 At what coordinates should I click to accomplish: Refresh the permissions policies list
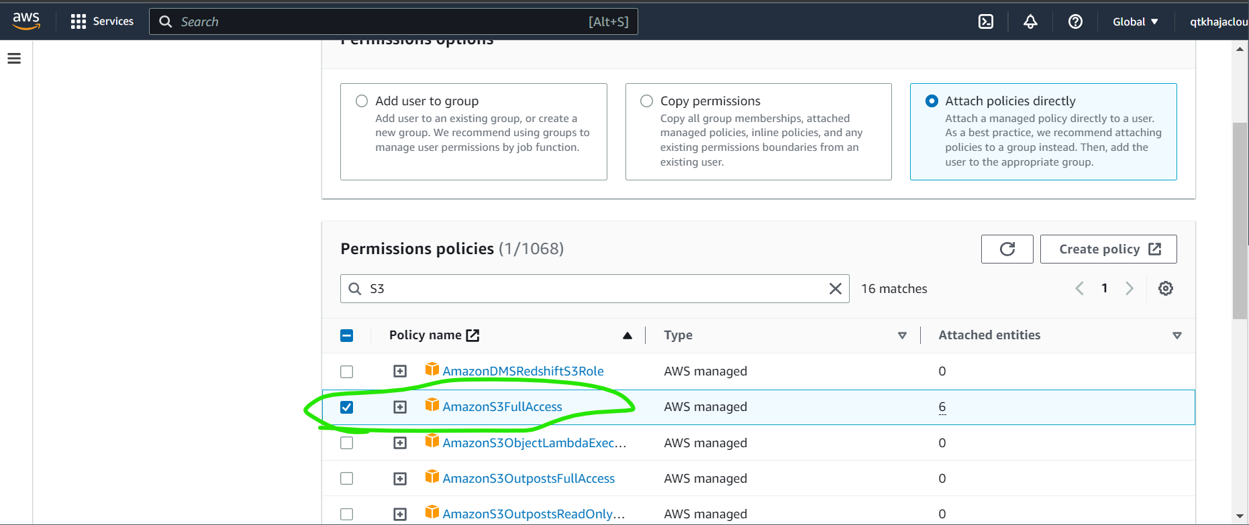pos(1007,249)
